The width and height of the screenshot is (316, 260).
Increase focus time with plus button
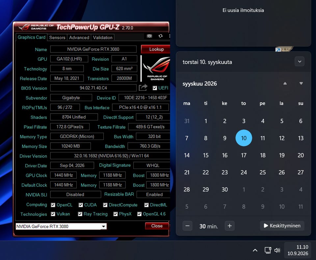(229, 226)
